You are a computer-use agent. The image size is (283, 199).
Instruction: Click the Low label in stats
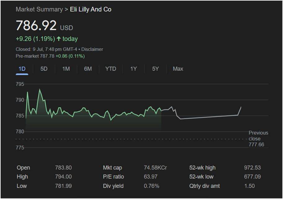pos(22,186)
